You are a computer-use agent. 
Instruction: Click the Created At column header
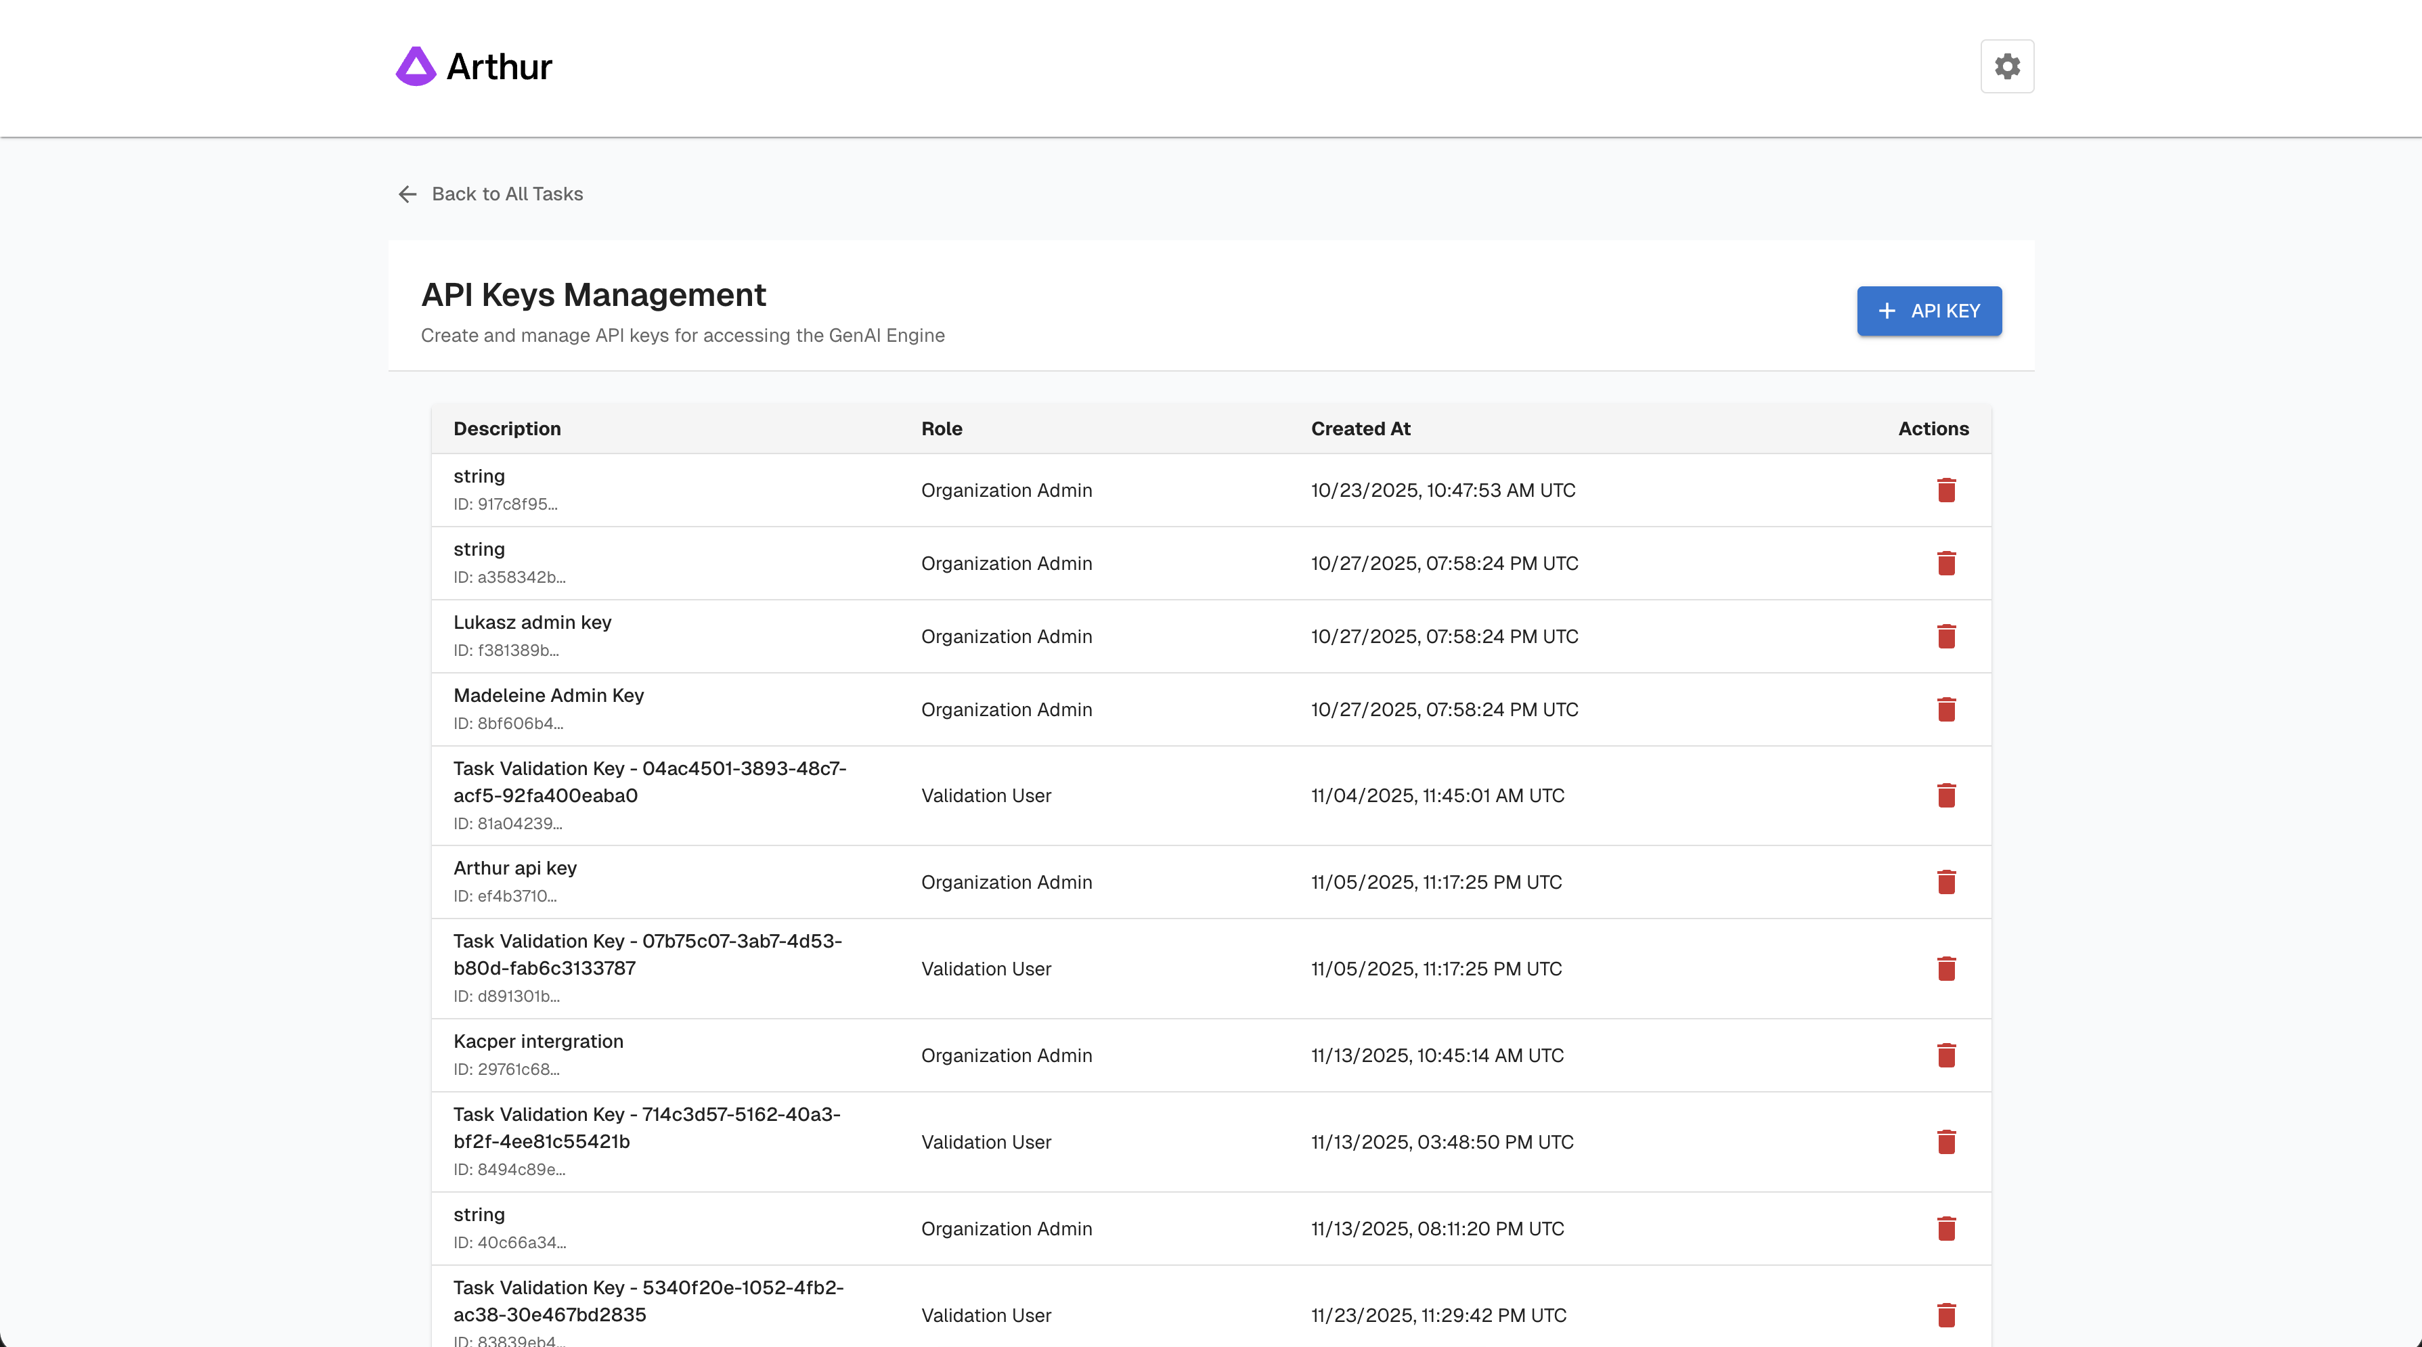[x=1359, y=428]
